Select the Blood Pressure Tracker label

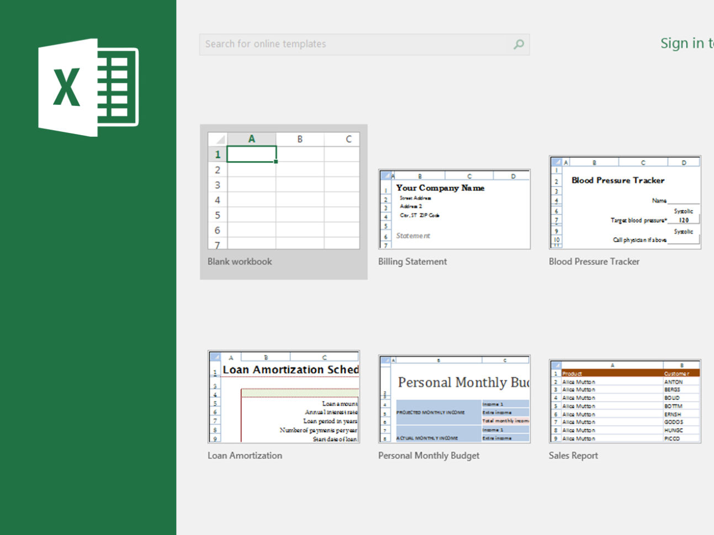coord(594,261)
